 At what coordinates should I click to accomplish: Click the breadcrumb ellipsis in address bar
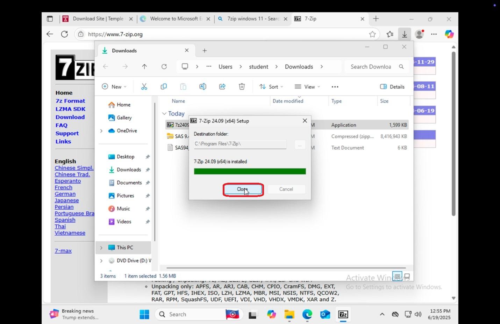point(209,67)
